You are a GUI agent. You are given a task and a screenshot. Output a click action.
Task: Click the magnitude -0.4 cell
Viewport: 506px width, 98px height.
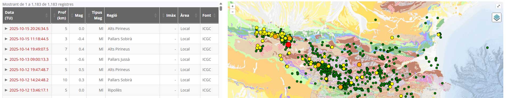[78, 39]
